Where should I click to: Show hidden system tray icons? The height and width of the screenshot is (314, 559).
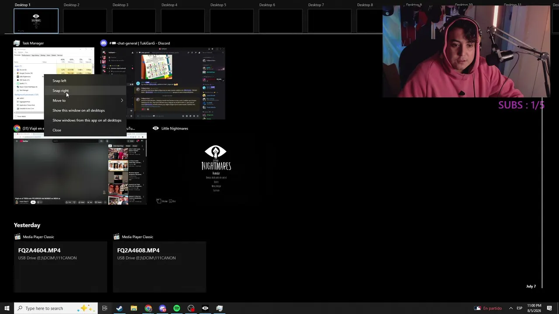point(511,308)
